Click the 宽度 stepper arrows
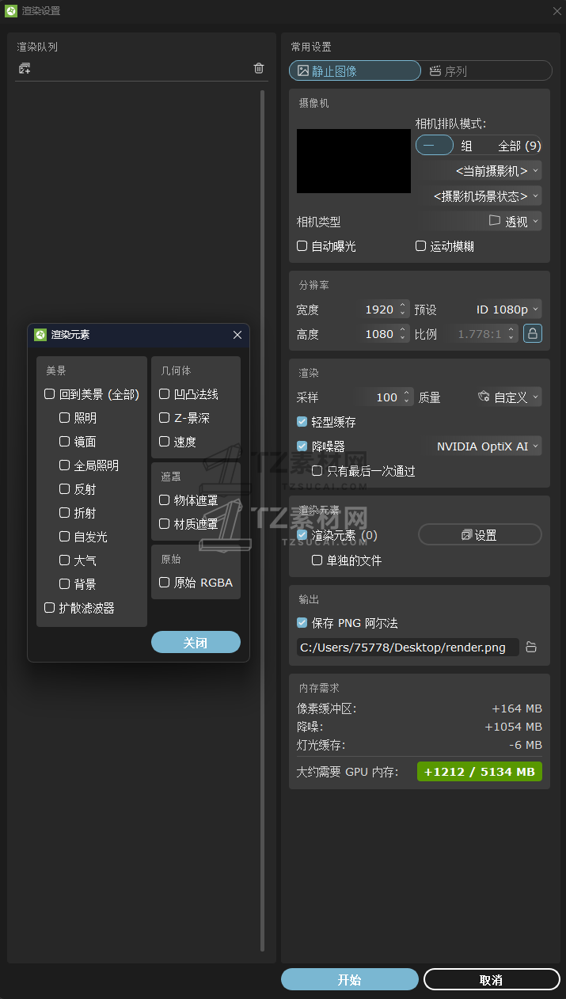Image resolution: width=566 pixels, height=999 pixels. tap(403, 310)
